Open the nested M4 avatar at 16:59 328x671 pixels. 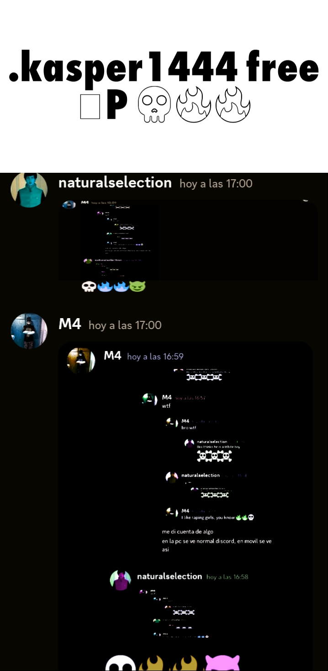click(x=81, y=361)
